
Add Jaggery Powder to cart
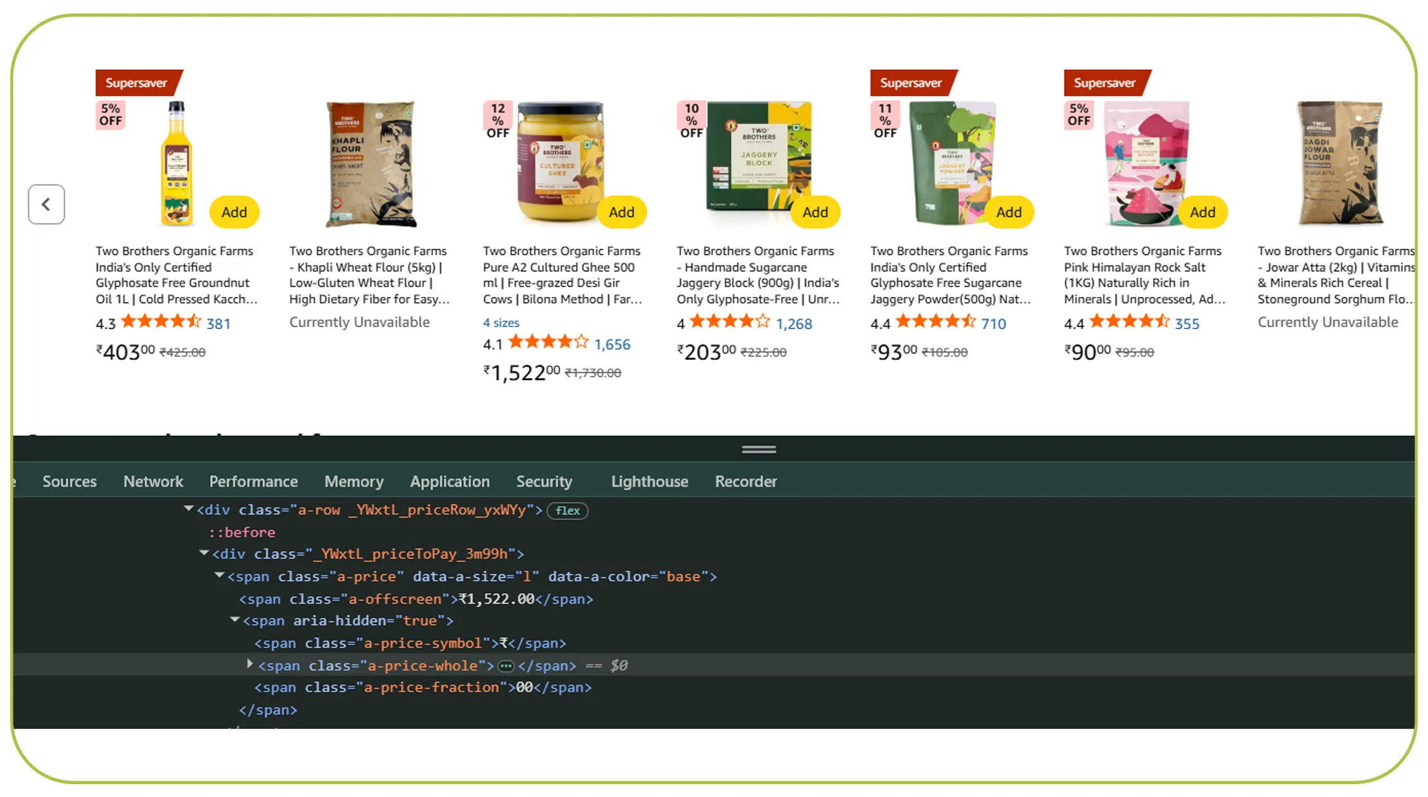pos(1009,212)
